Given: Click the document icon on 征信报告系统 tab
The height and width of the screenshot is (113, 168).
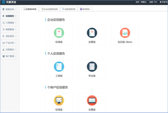Looking at the screenshot, I should click(x=24, y=9).
